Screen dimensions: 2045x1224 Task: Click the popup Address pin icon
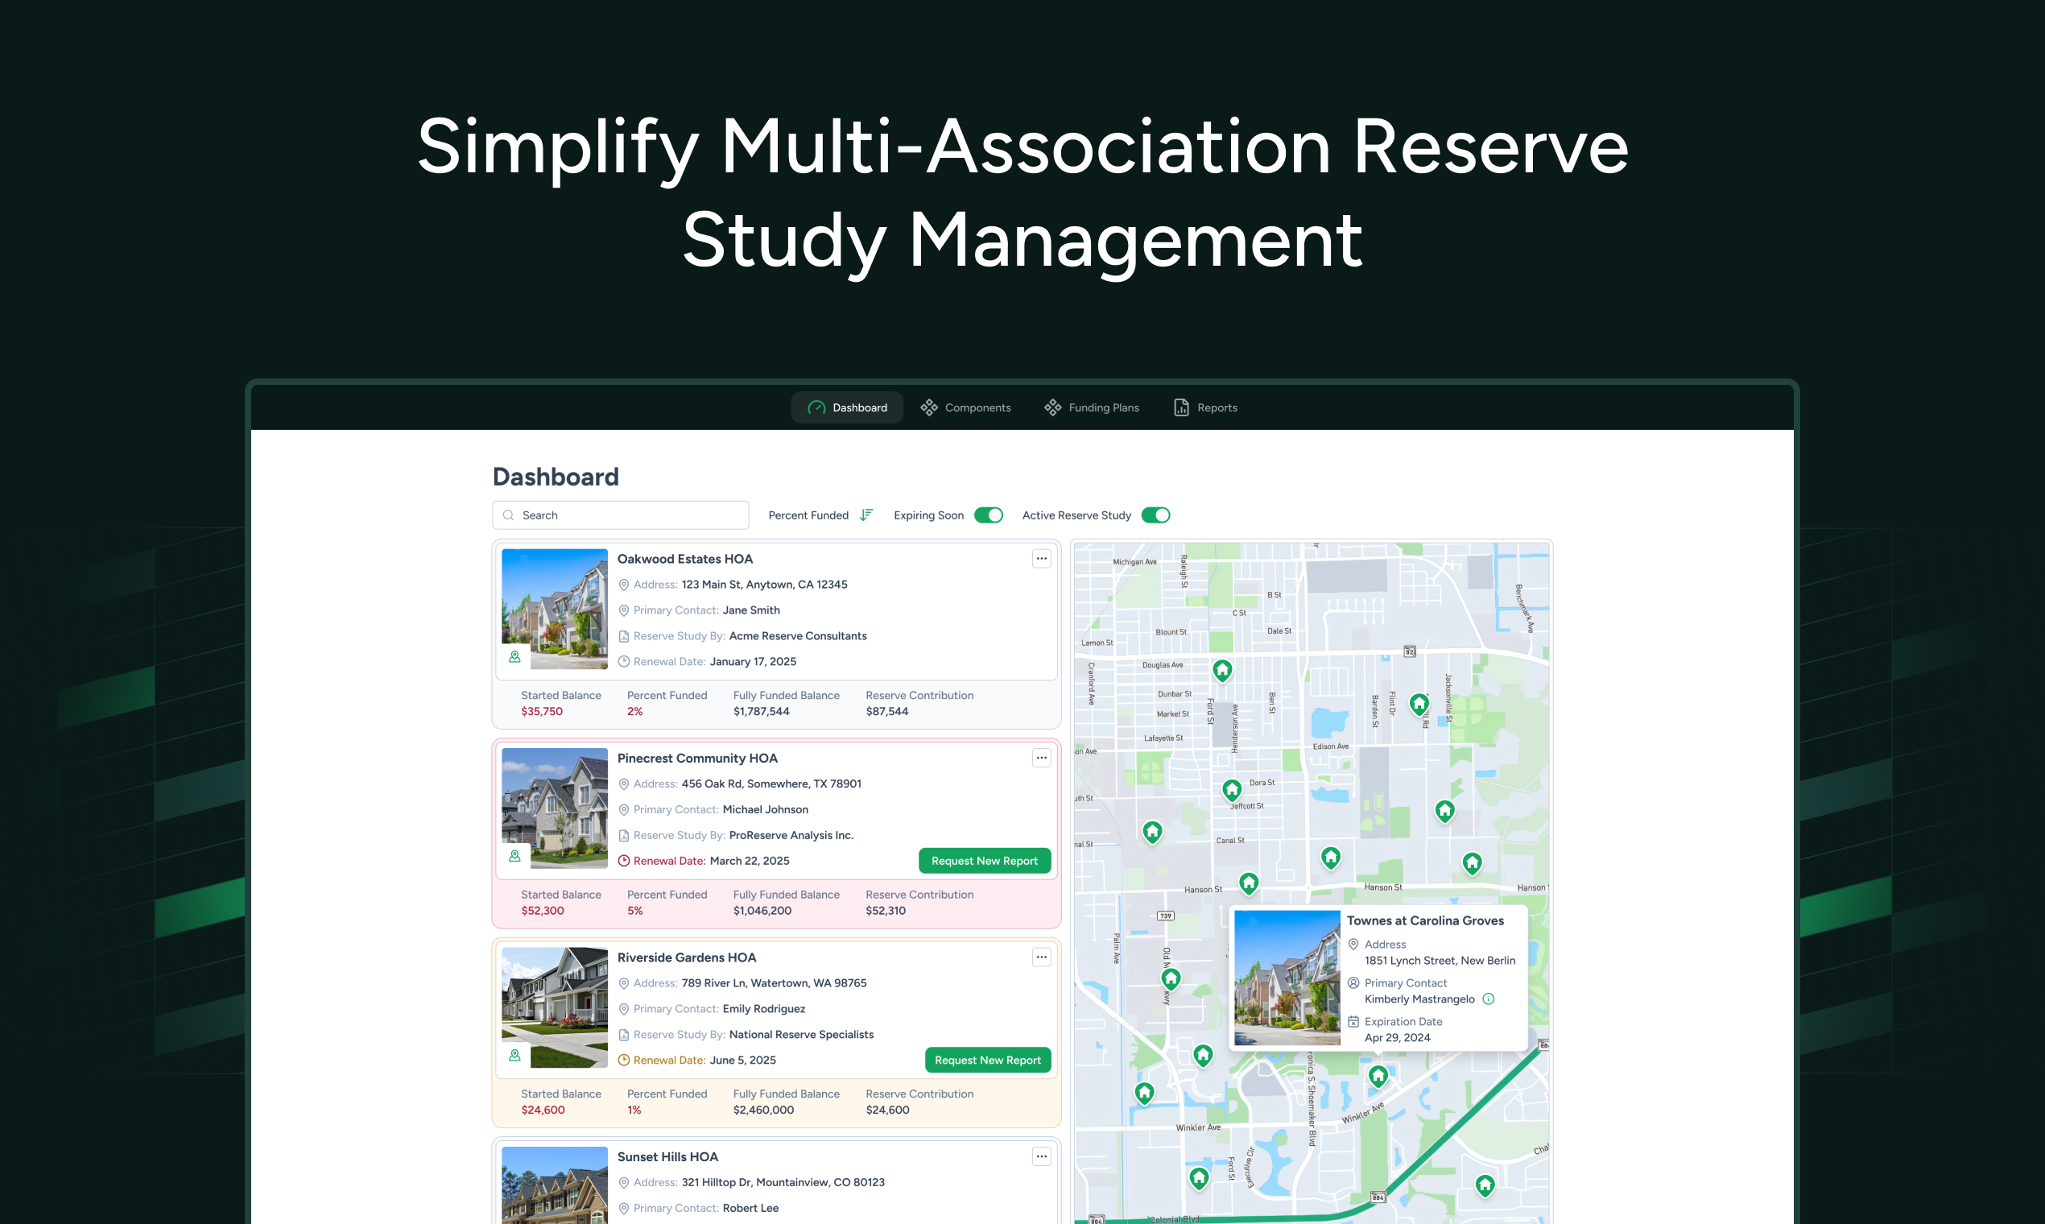(x=1353, y=945)
